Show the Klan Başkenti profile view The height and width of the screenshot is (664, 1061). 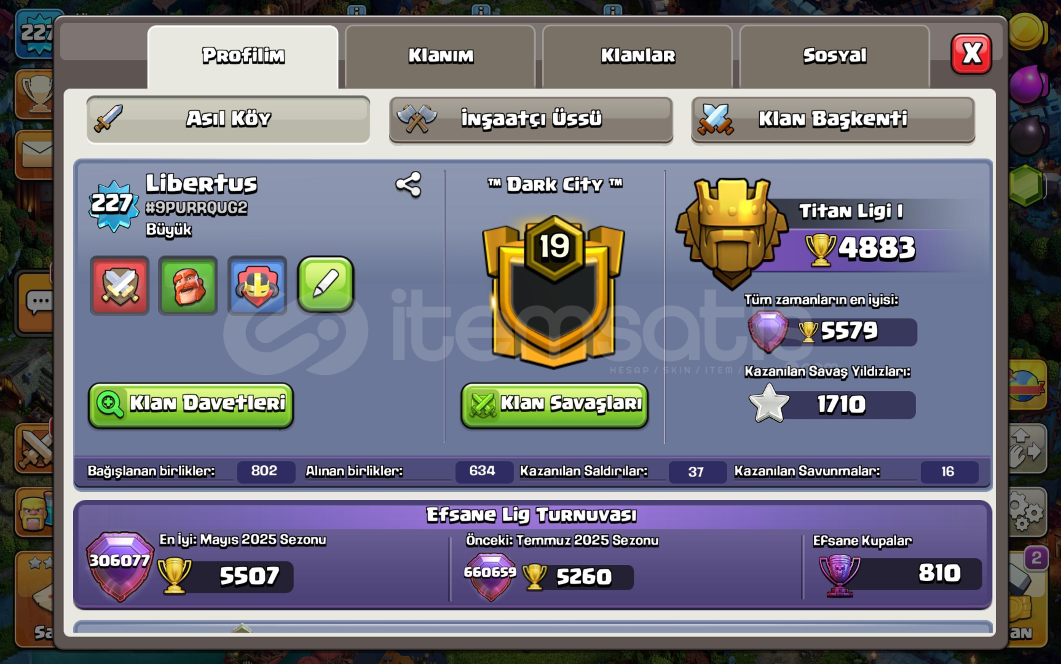pos(833,119)
